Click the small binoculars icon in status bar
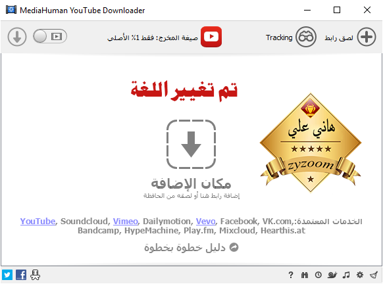 [x=304, y=275]
